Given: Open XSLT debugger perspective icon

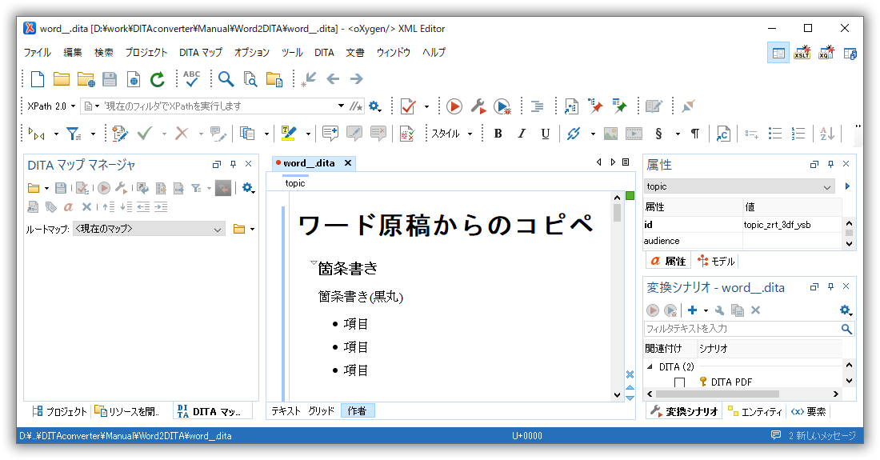Looking at the screenshot, I should click(802, 54).
